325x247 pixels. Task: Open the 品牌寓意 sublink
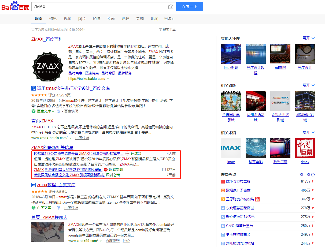pos(75,73)
